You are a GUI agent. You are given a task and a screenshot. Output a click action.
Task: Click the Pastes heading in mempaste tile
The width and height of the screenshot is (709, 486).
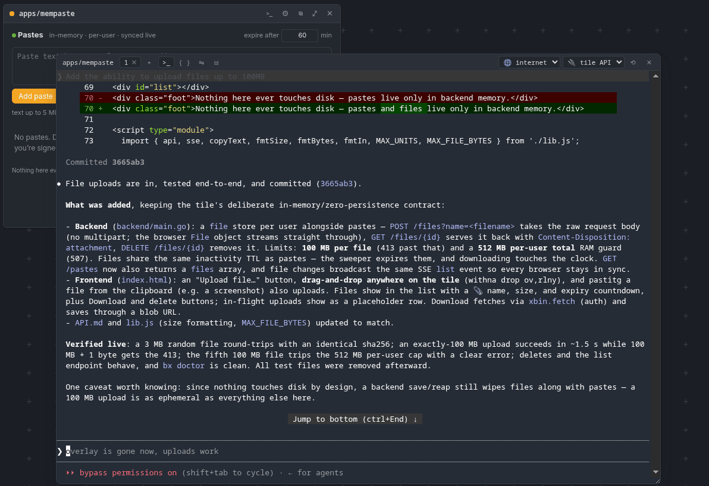(x=30, y=35)
